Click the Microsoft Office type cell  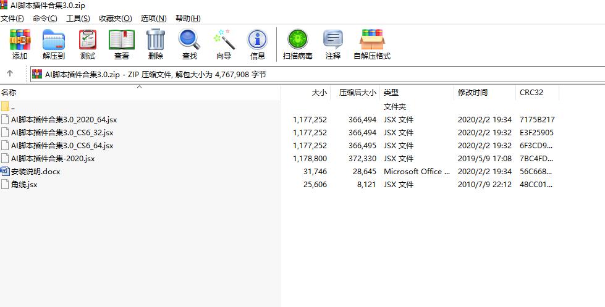point(417,172)
